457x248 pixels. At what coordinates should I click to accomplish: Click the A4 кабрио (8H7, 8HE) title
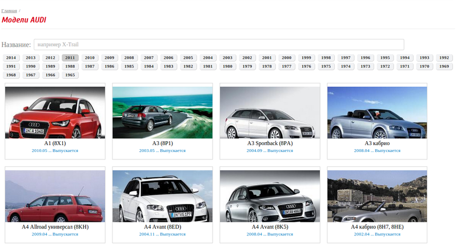point(377,227)
